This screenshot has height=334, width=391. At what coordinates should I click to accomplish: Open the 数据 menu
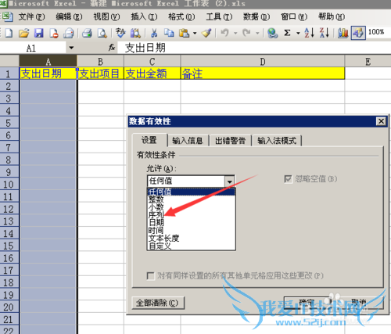pyautogui.click(x=256, y=17)
